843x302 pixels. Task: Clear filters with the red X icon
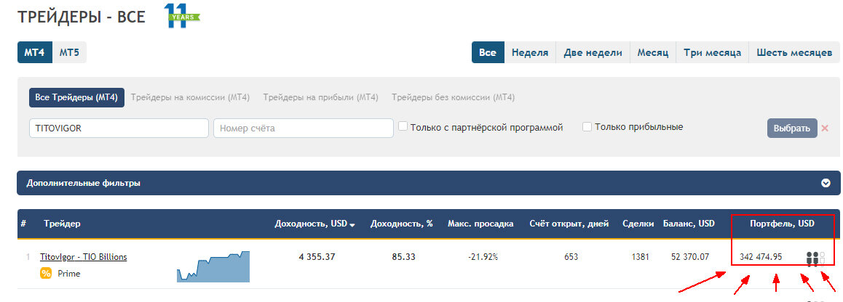coord(826,128)
